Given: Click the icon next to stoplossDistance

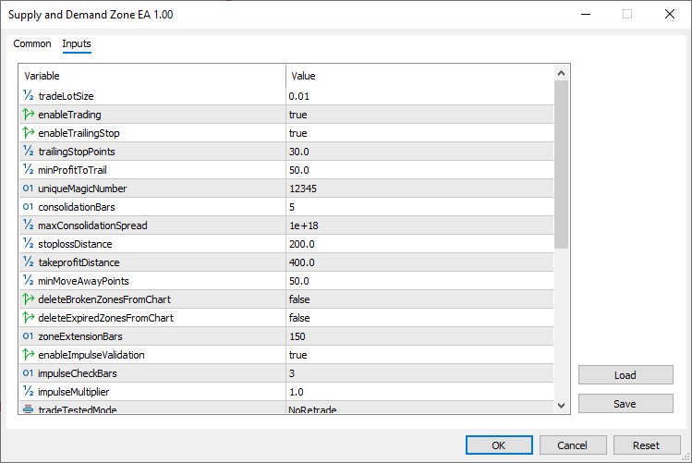Looking at the screenshot, I should [28, 244].
